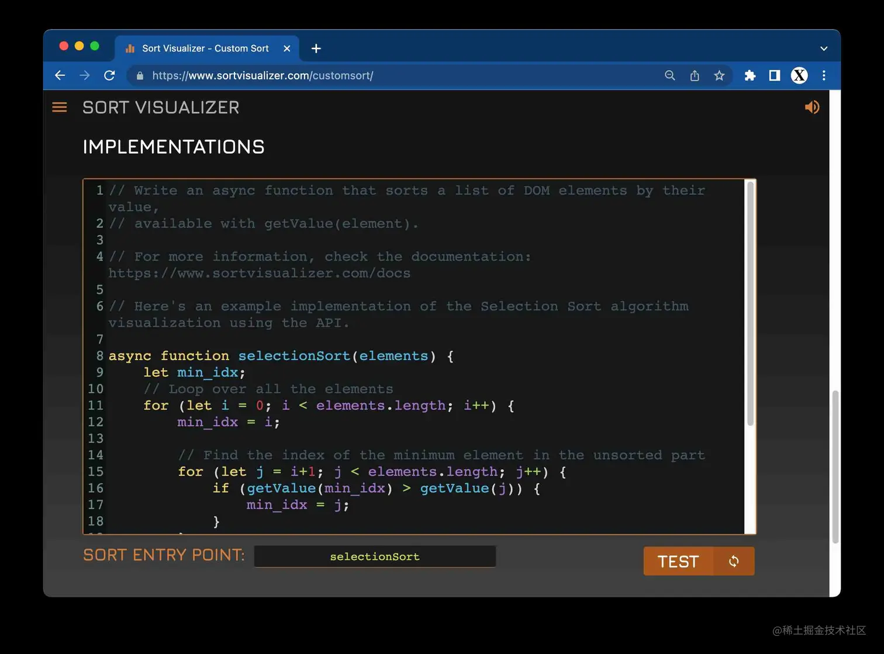Open the share menu icon
884x654 pixels.
694,75
